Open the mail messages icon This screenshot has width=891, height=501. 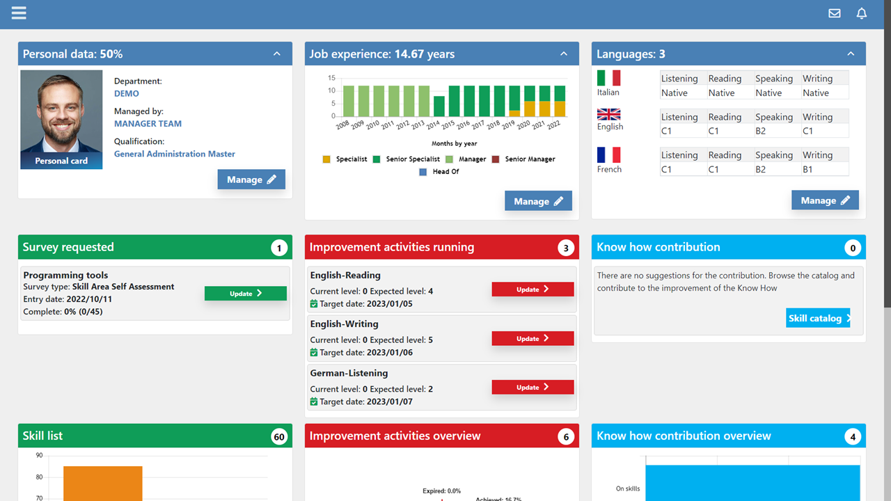point(834,13)
